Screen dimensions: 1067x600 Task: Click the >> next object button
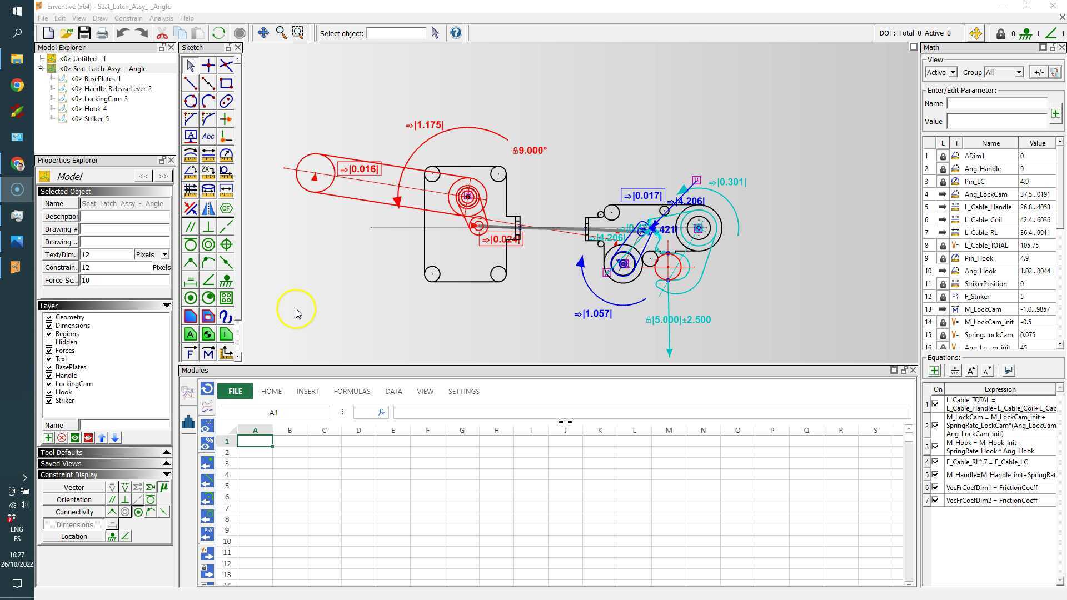pos(163,176)
